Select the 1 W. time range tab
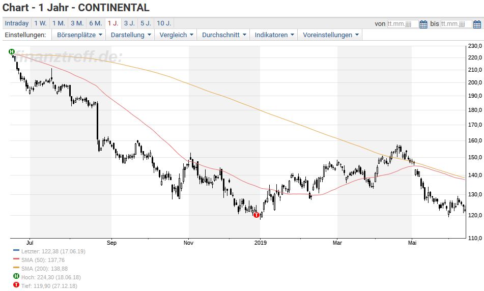 click(x=40, y=23)
